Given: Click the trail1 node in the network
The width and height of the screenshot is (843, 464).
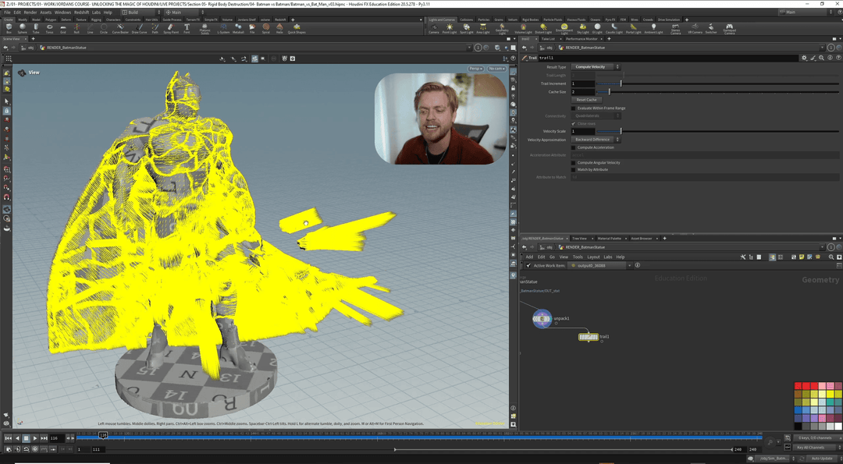Looking at the screenshot, I should pyautogui.click(x=588, y=337).
